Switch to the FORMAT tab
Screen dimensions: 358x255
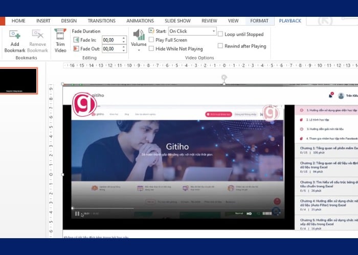pyautogui.click(x=259, y=21)
